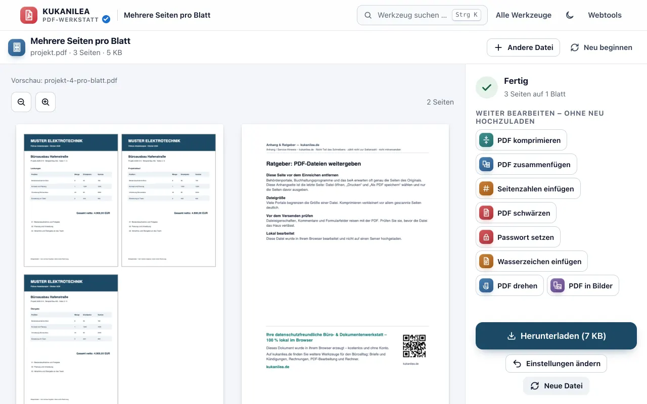Toggle dark mode with the moon icon
Viewport: 647px width, 404px height.
(570, 15)
